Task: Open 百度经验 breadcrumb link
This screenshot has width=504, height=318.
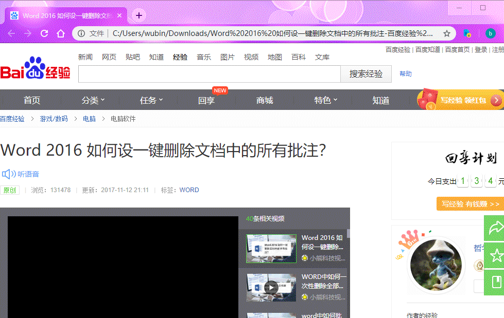Action: tap(12, 119)
